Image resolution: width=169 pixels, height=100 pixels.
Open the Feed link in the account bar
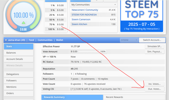pos(31,40)
